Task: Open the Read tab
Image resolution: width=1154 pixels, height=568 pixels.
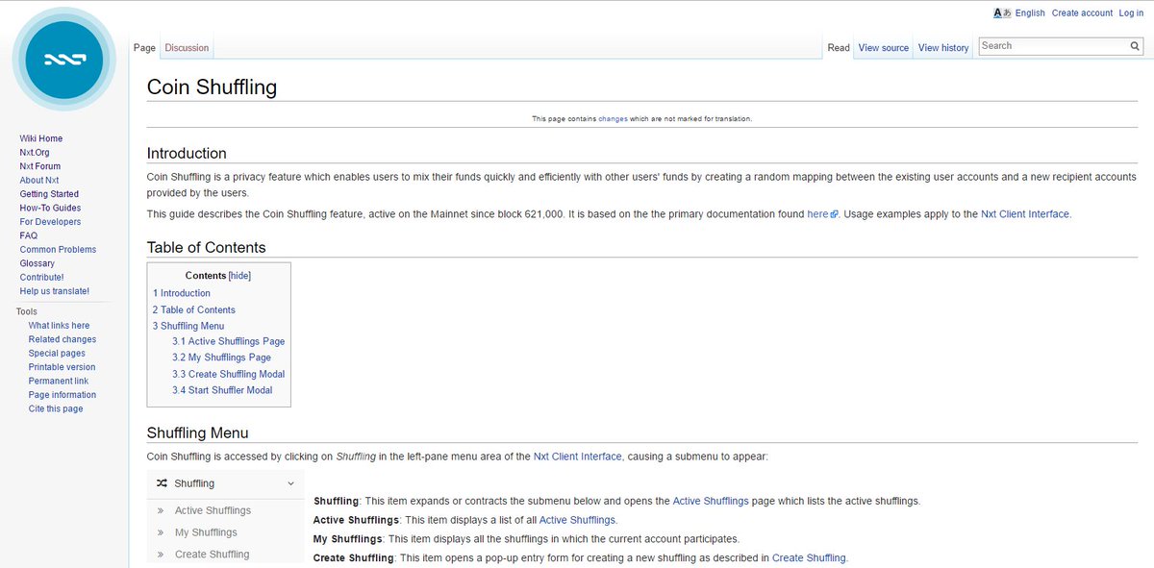Action: pyautogui.click(x=839, y=48)
